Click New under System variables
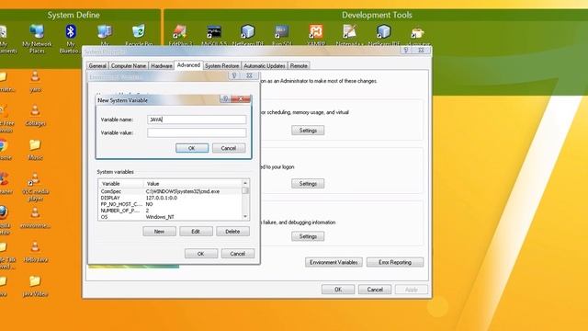 point(159,232)
